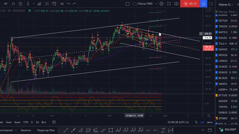Click the plus icon beside 230.23 price label
Viewport: 239px width, 134px height.
click(x=201, y=34)
